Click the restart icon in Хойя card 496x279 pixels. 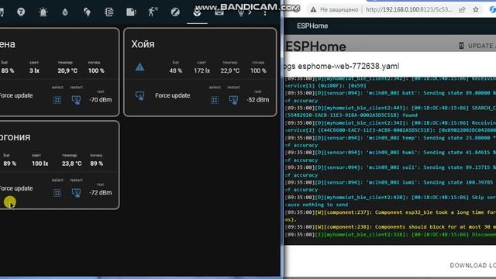[x=233, y=100]
